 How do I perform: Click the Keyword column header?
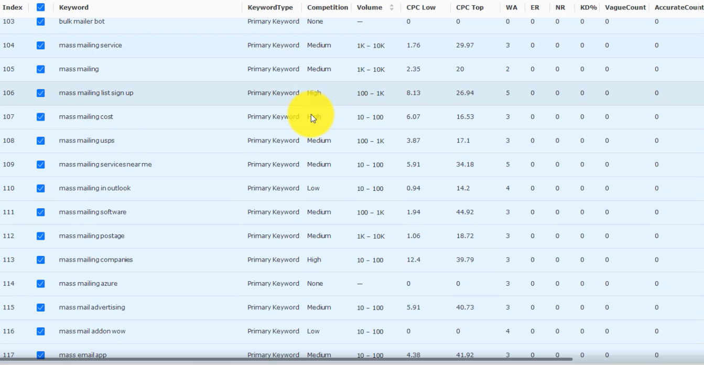point(73,7)
